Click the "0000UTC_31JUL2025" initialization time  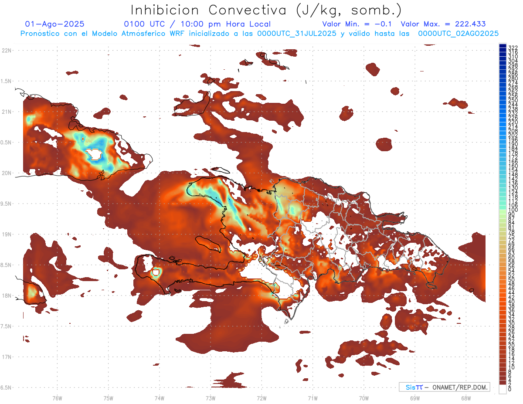click(297, 33)
